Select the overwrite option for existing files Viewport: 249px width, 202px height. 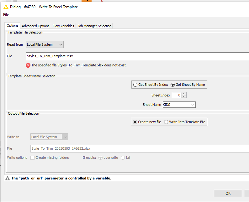(101, 158)
